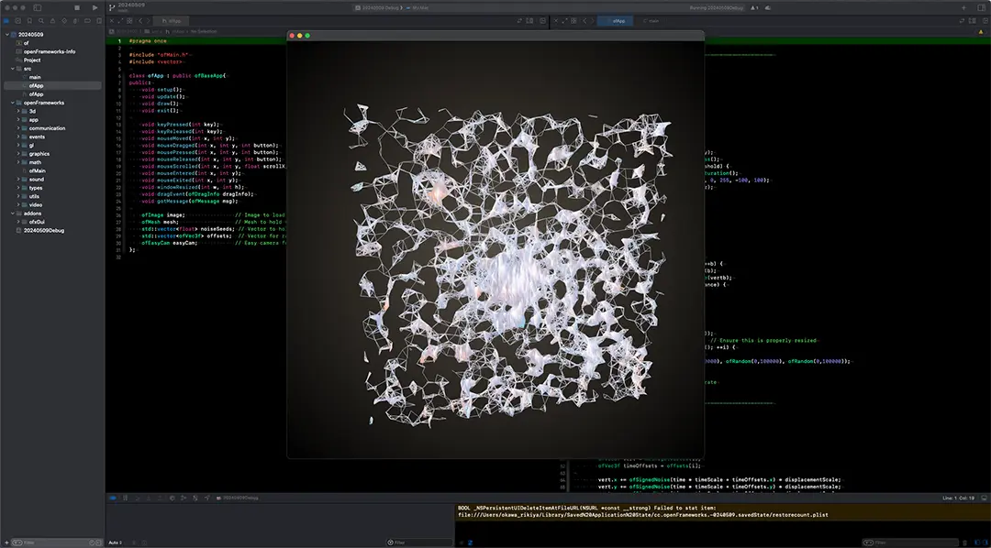Toggle the left navigator sidebar
Screen dimensions: 991x548
coord(38,7)
